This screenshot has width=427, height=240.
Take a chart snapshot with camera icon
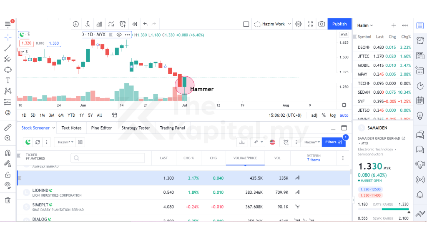[x=322, y=24]
